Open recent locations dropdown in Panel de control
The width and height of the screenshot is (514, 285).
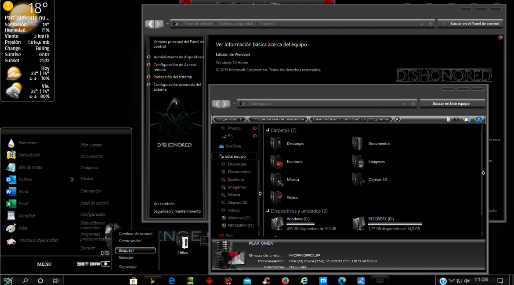[167, 24]
